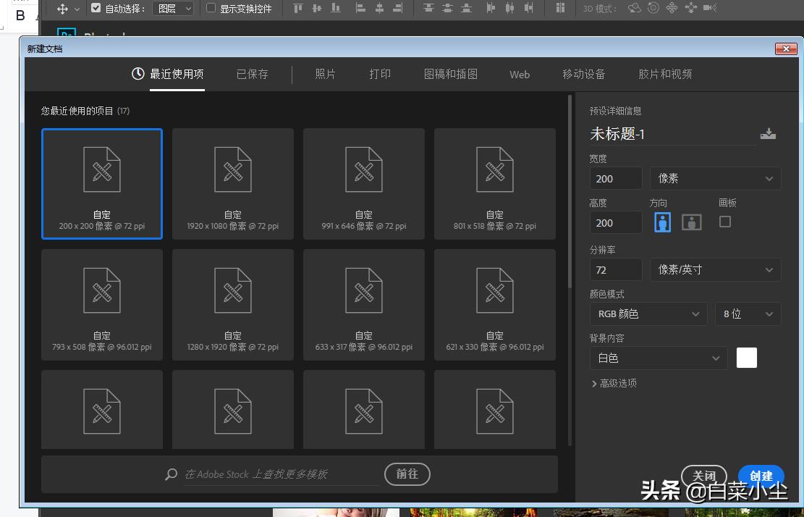Switch to the 照片 tab
The width and height of the screenshot is (804, 517).
coord(325,74)
